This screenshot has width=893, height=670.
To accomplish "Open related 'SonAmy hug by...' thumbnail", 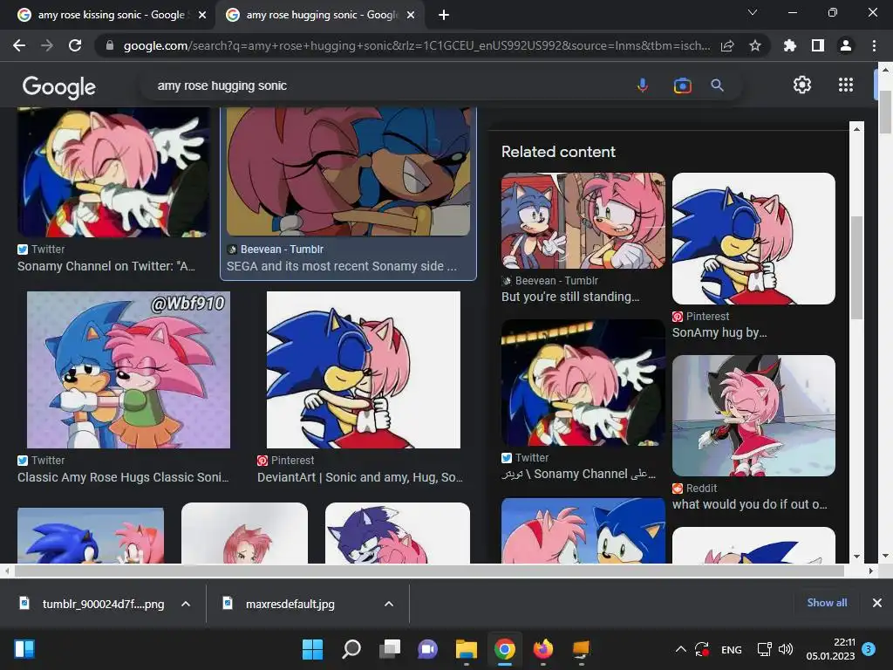I will pos(753,238).
